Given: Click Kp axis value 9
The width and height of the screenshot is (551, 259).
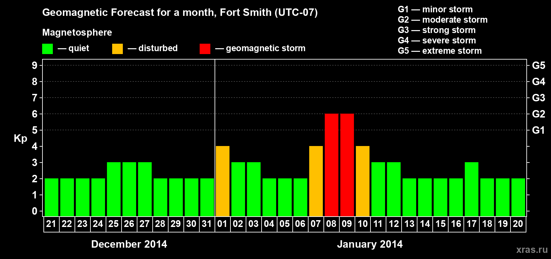Looking at the screenshot, I should (35, 65).
